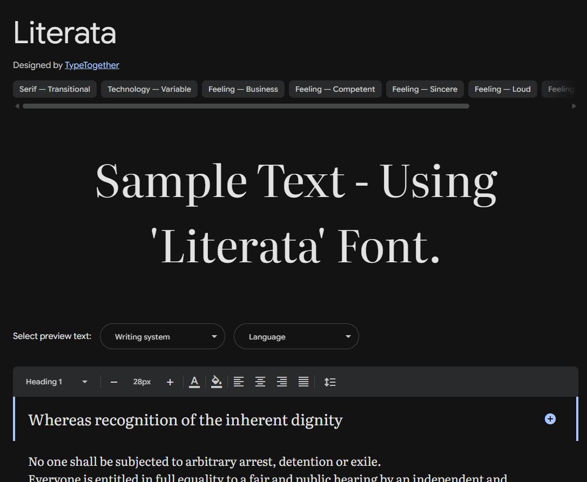Viewport: 587px width, 482px height.
Task: Click the blue plus circle button
Action: click(x=550, y=419)
